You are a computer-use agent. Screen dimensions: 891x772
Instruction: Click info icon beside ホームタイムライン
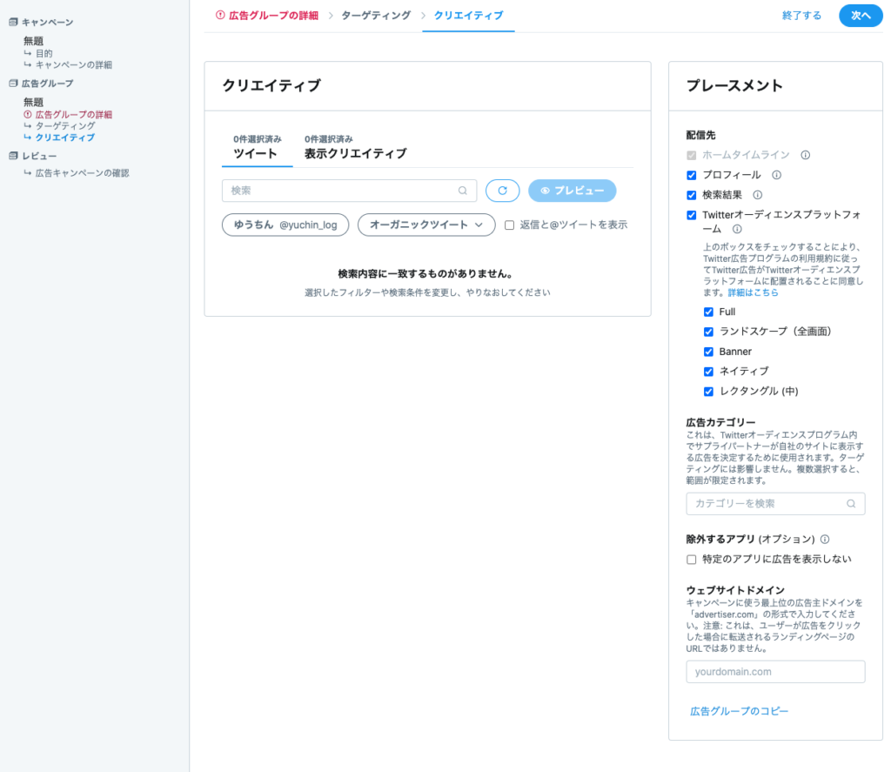(x=805, y=155)
